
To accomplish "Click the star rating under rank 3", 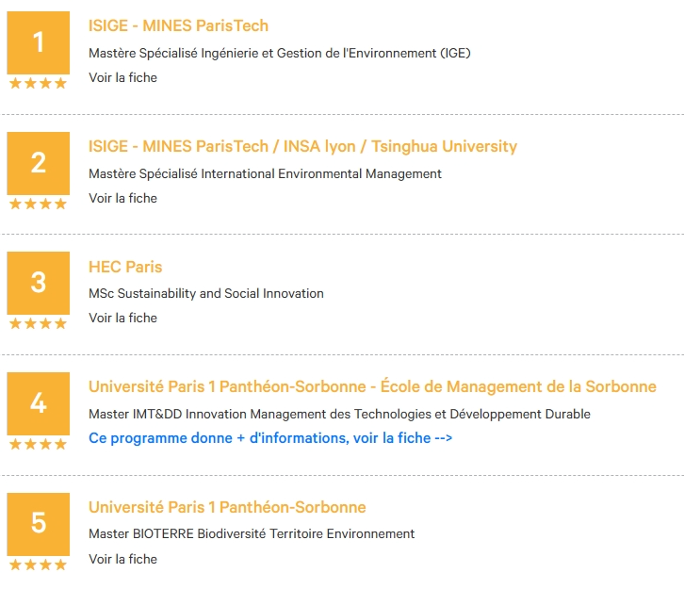I will 38,323.
